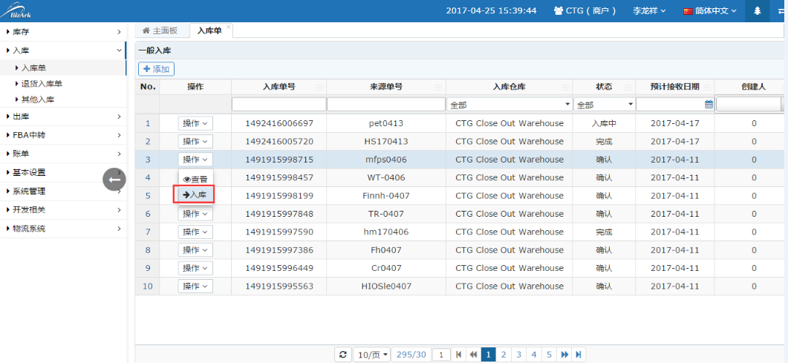The image size is (788, 363).
Task: Expand the FBA中转 sidebar section
Action: (x=63, y=135)
